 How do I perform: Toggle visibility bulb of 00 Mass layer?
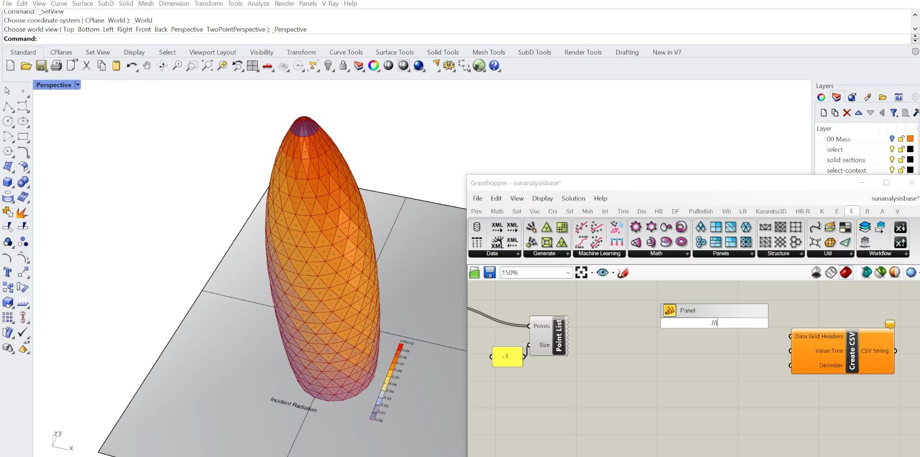(x=892, y=139)
